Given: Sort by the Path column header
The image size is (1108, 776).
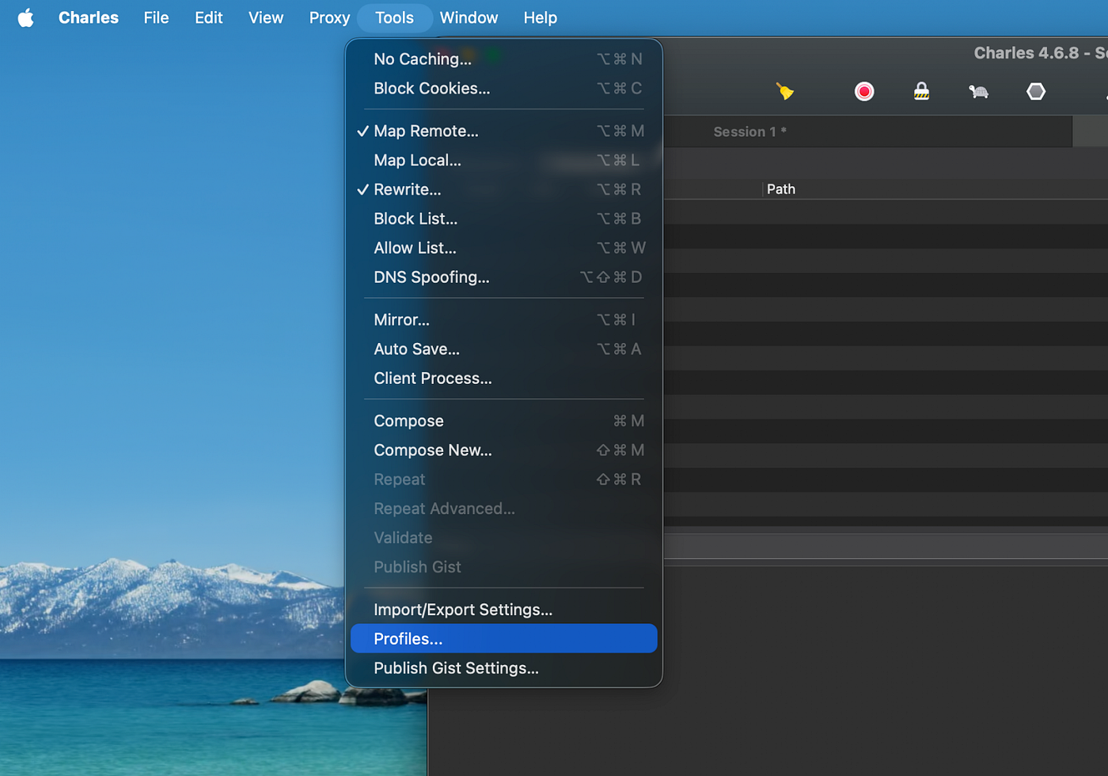Looking at the screenshot, I should point(781,189).
